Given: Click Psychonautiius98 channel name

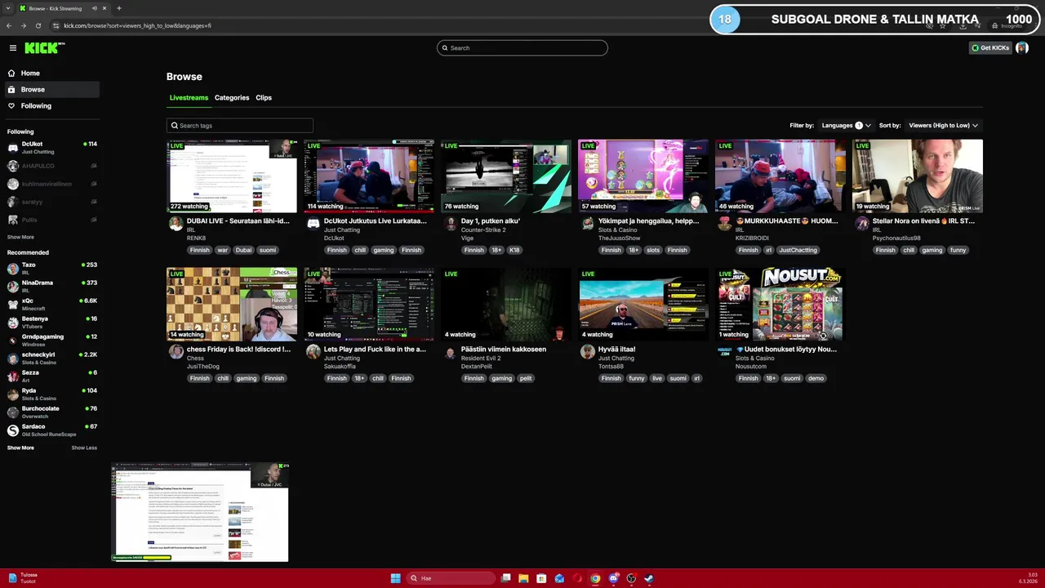Looking at the screenshot, I should click(x=896, y=238).
